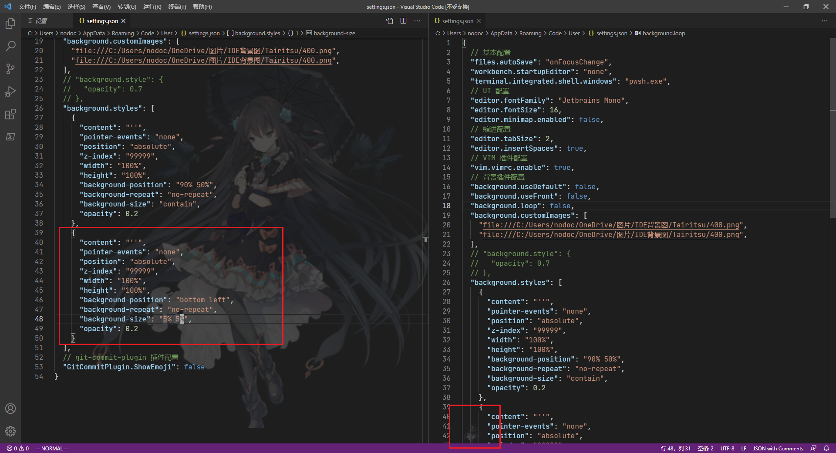
Task: Click JSON with Comments language mode
Action: (x=778, y=448)
